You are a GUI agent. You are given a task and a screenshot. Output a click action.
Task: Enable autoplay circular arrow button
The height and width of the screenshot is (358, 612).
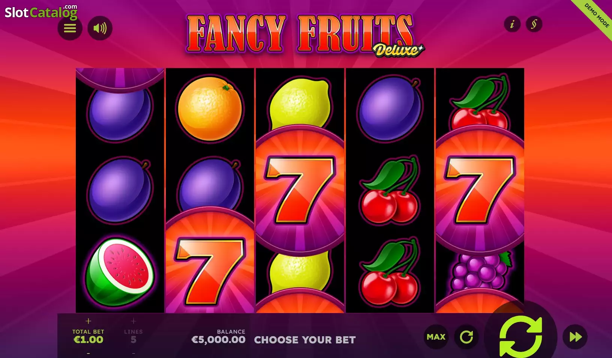[x=466, y=337]
